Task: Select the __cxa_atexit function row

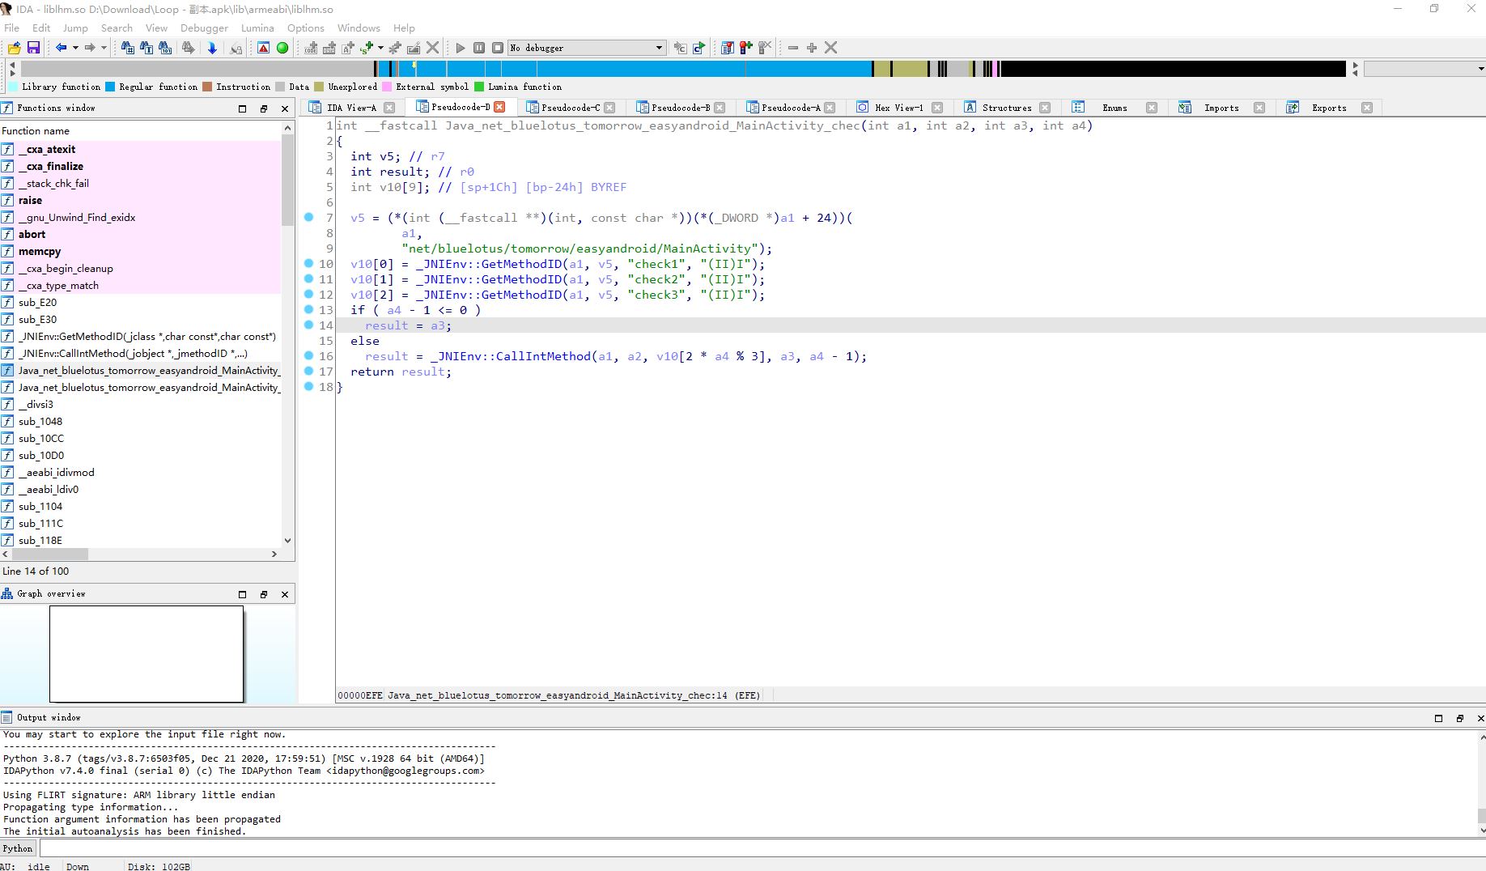Action: point(141,150)
